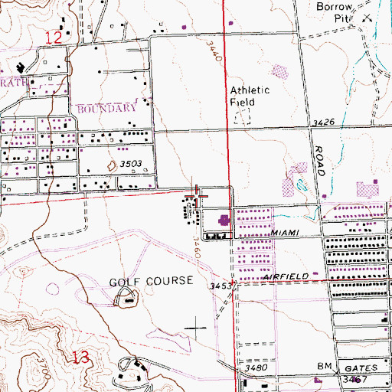Click the contour label 3700
The width and height of the screenshot is (392, 392).
[x=44, y=368]
